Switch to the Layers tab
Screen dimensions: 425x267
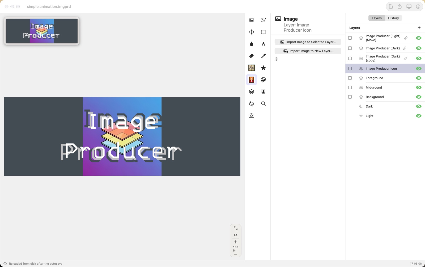pyautogui.click(x=377, y=18)
